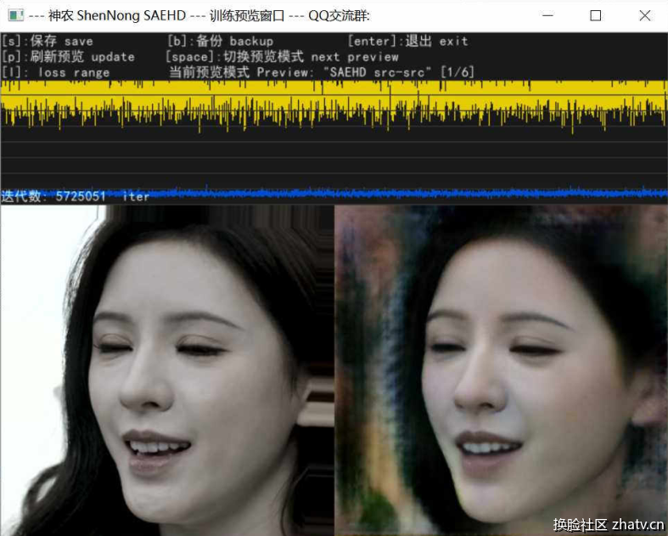Click the right reconstructed face preview image
This screenshot has width=668, height=536.
(x=501, y=370)
